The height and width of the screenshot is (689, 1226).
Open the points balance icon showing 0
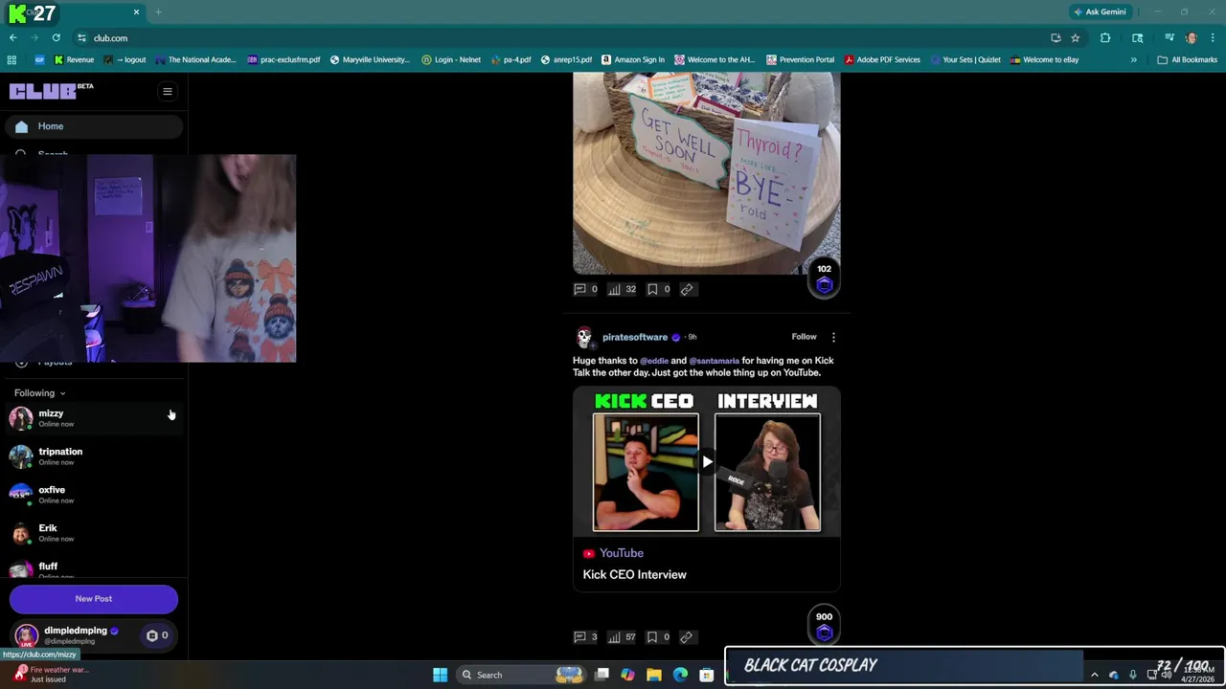pos(157,635)
